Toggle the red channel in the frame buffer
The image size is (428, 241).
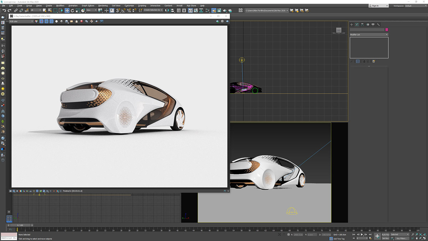click(42, 21)
